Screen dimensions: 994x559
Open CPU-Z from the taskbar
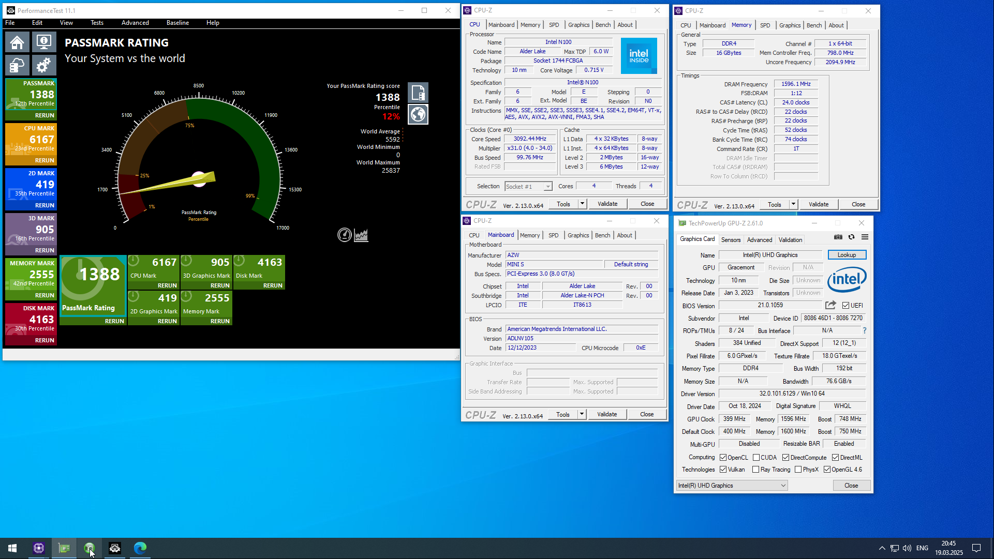[39, 548]
